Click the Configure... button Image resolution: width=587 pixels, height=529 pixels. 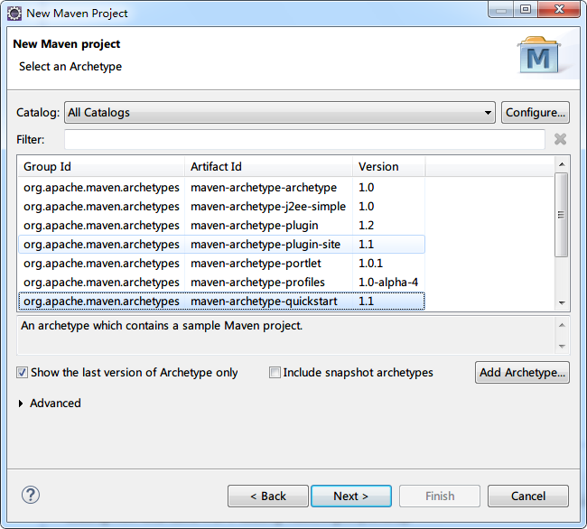(x=536, y=112)
